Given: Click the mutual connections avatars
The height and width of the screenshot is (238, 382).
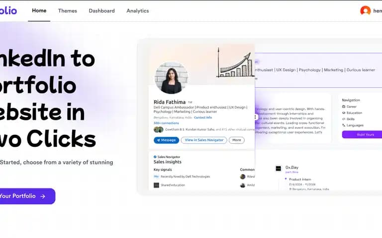Looking at the screenshot, I should 158,129.
